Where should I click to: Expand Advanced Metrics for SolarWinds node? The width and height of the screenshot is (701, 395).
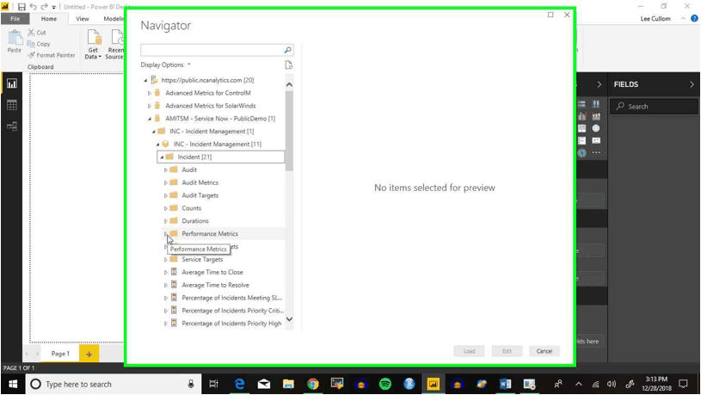pos(150,106)
